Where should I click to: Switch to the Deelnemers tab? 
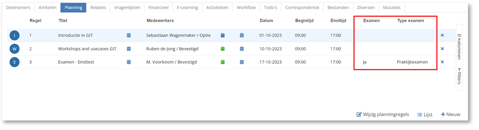18,7
